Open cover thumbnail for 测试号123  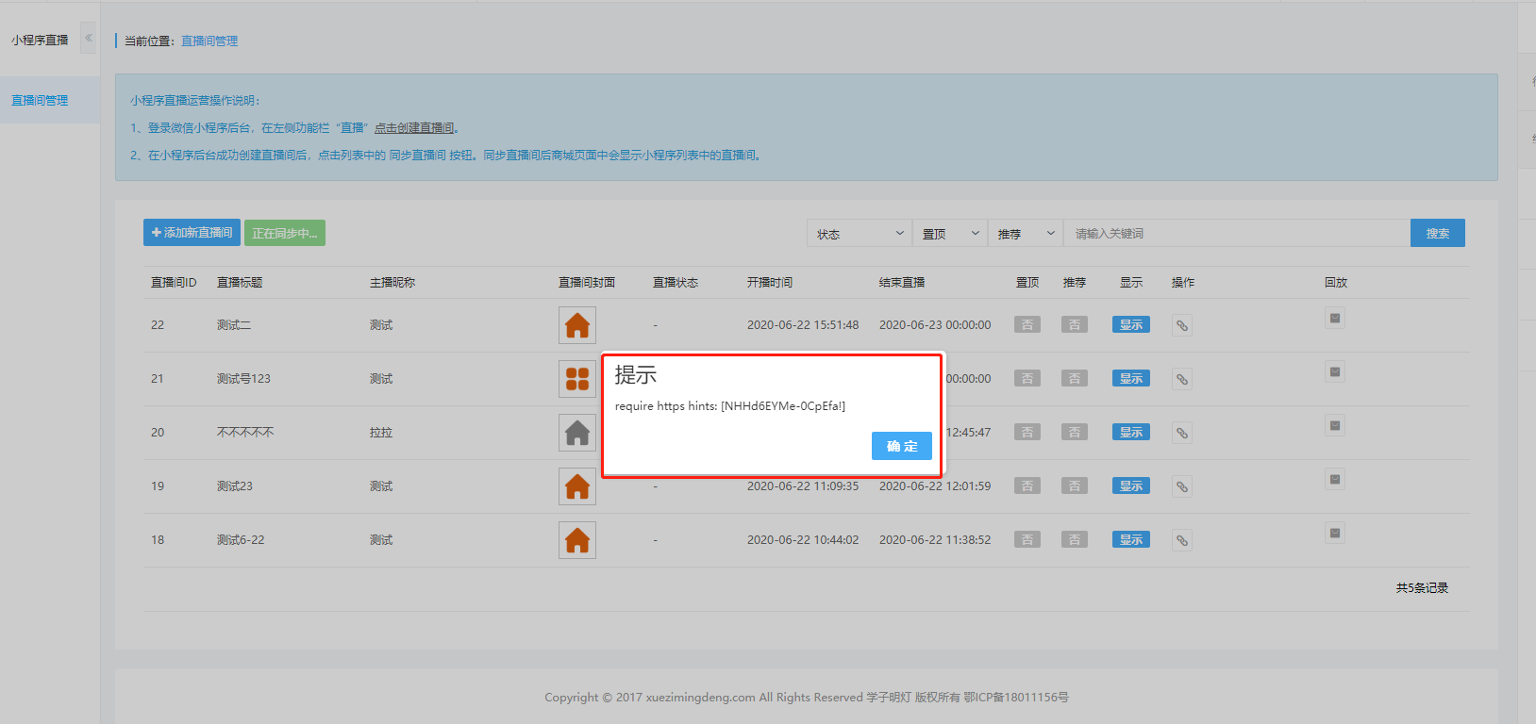(x=577, y=379)
